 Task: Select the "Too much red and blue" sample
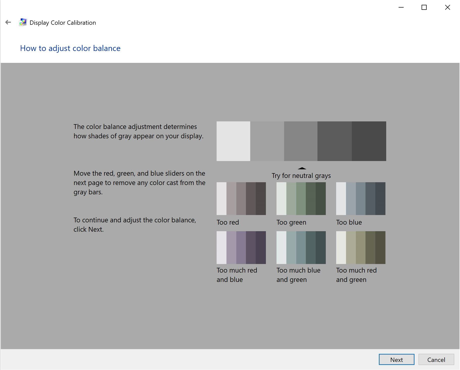[x=241, y=248]
